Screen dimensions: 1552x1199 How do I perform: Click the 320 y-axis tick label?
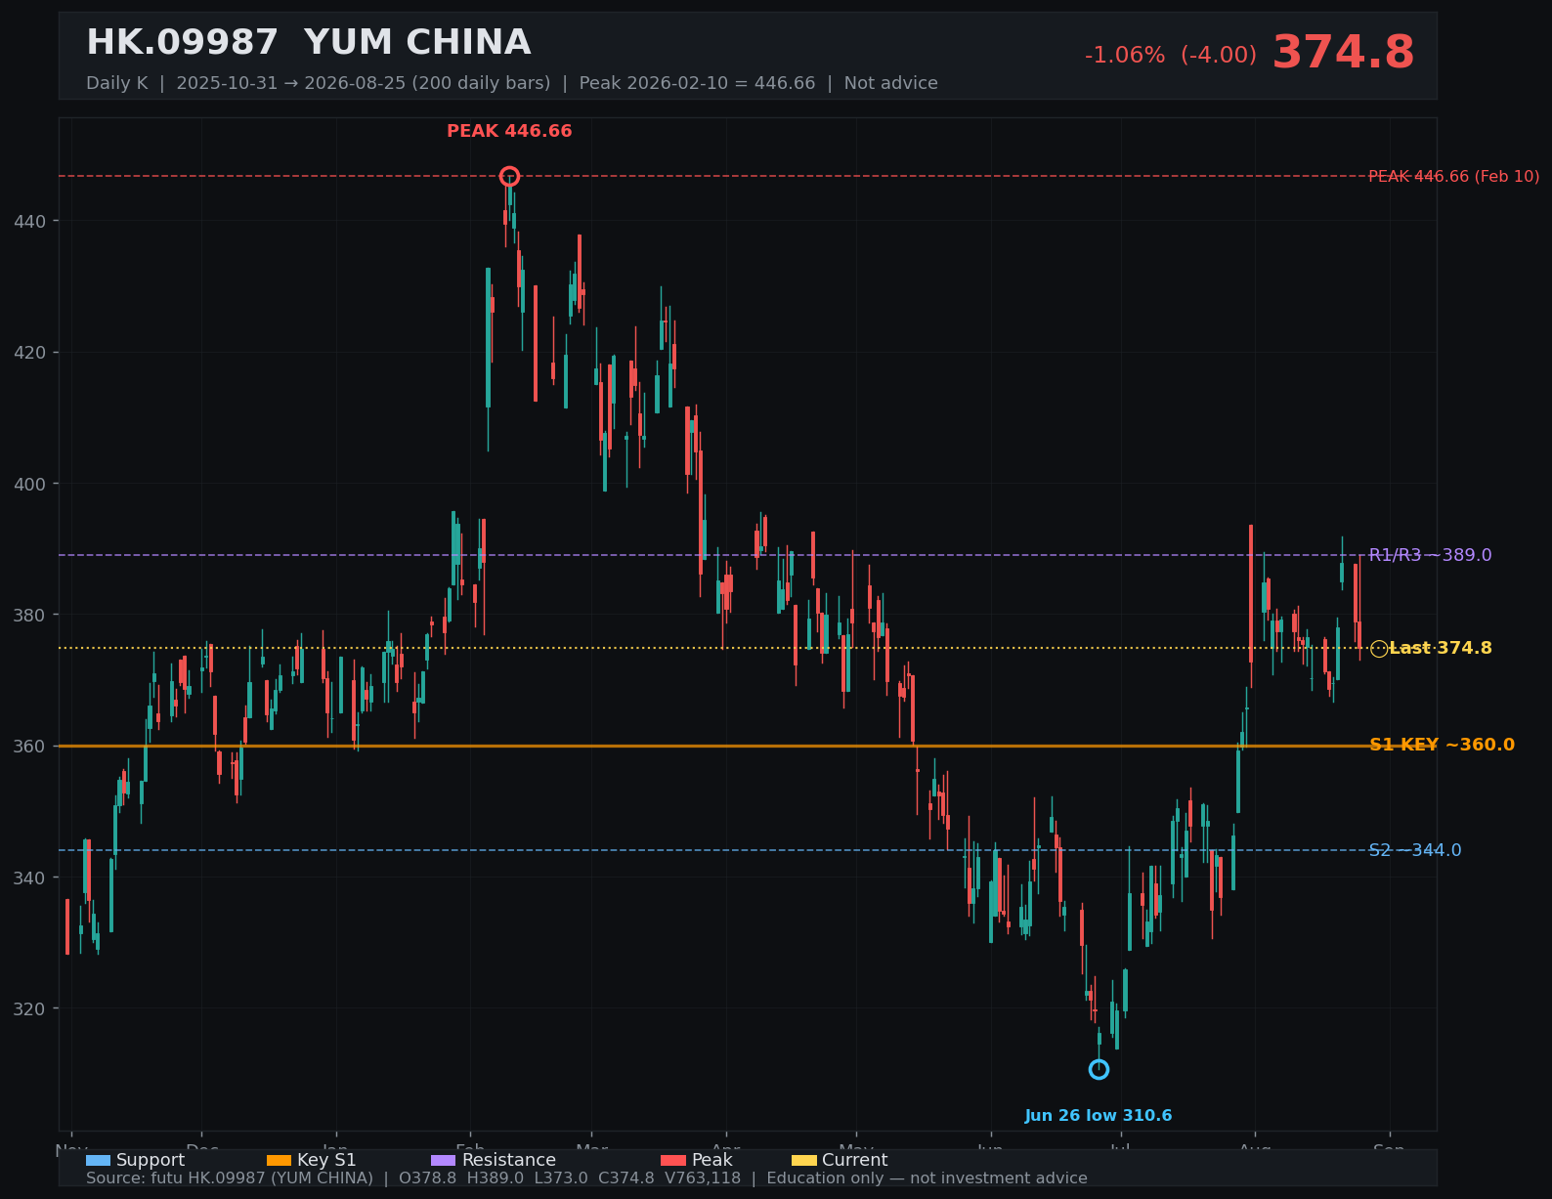coord(29,1009)
